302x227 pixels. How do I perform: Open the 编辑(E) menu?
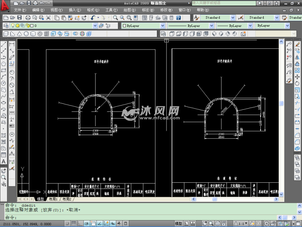[x=38, y=10]
